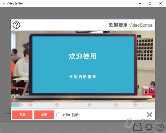Open the folder icon in the main window
Image resolution: width=166 pixels, height=133 pixels.
(138, 127)
